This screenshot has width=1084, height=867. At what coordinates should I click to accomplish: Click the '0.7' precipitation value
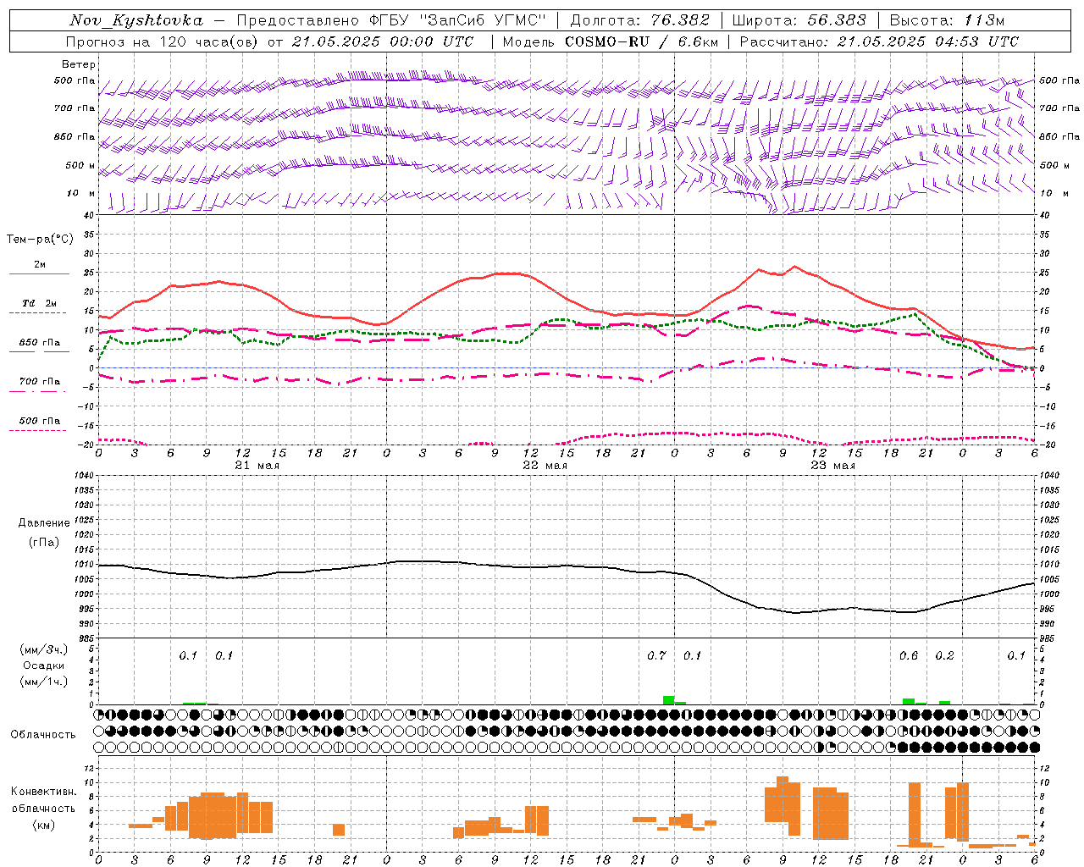click(x=656, y=655)
